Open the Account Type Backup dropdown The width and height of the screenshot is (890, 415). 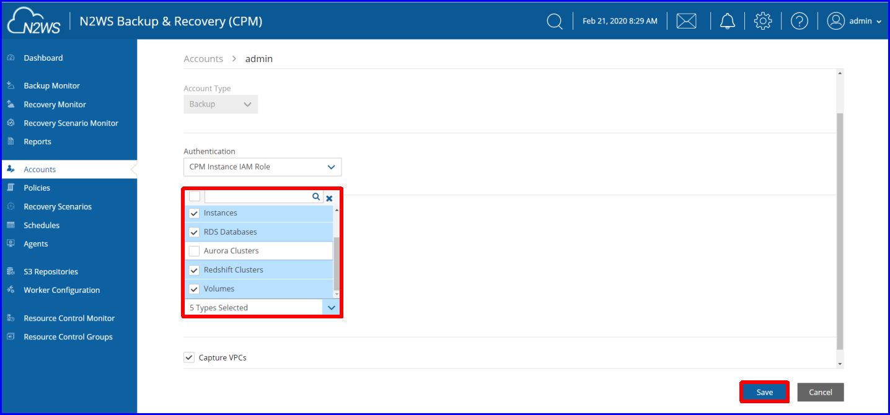[221, 104]
